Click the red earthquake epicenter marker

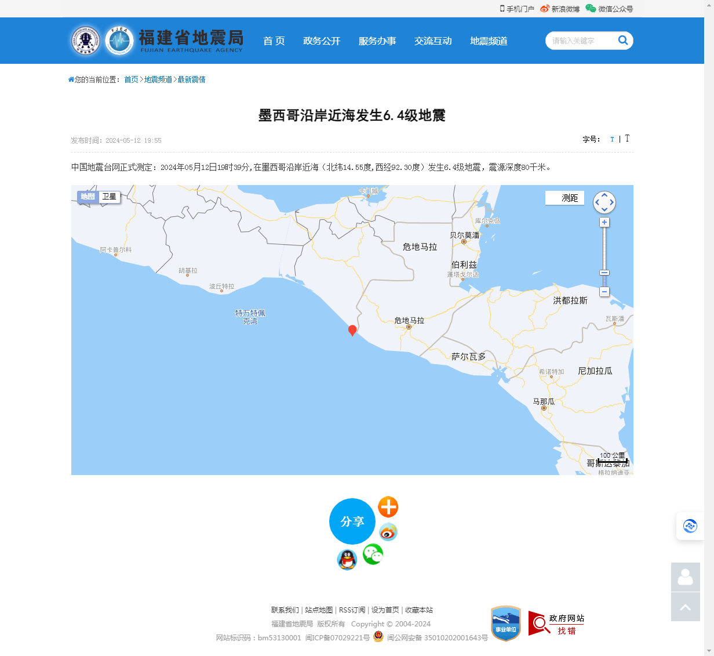click(352, 330)
